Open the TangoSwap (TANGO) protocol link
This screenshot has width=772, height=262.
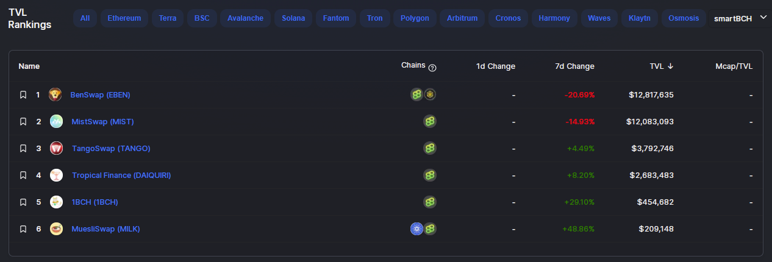111,149
